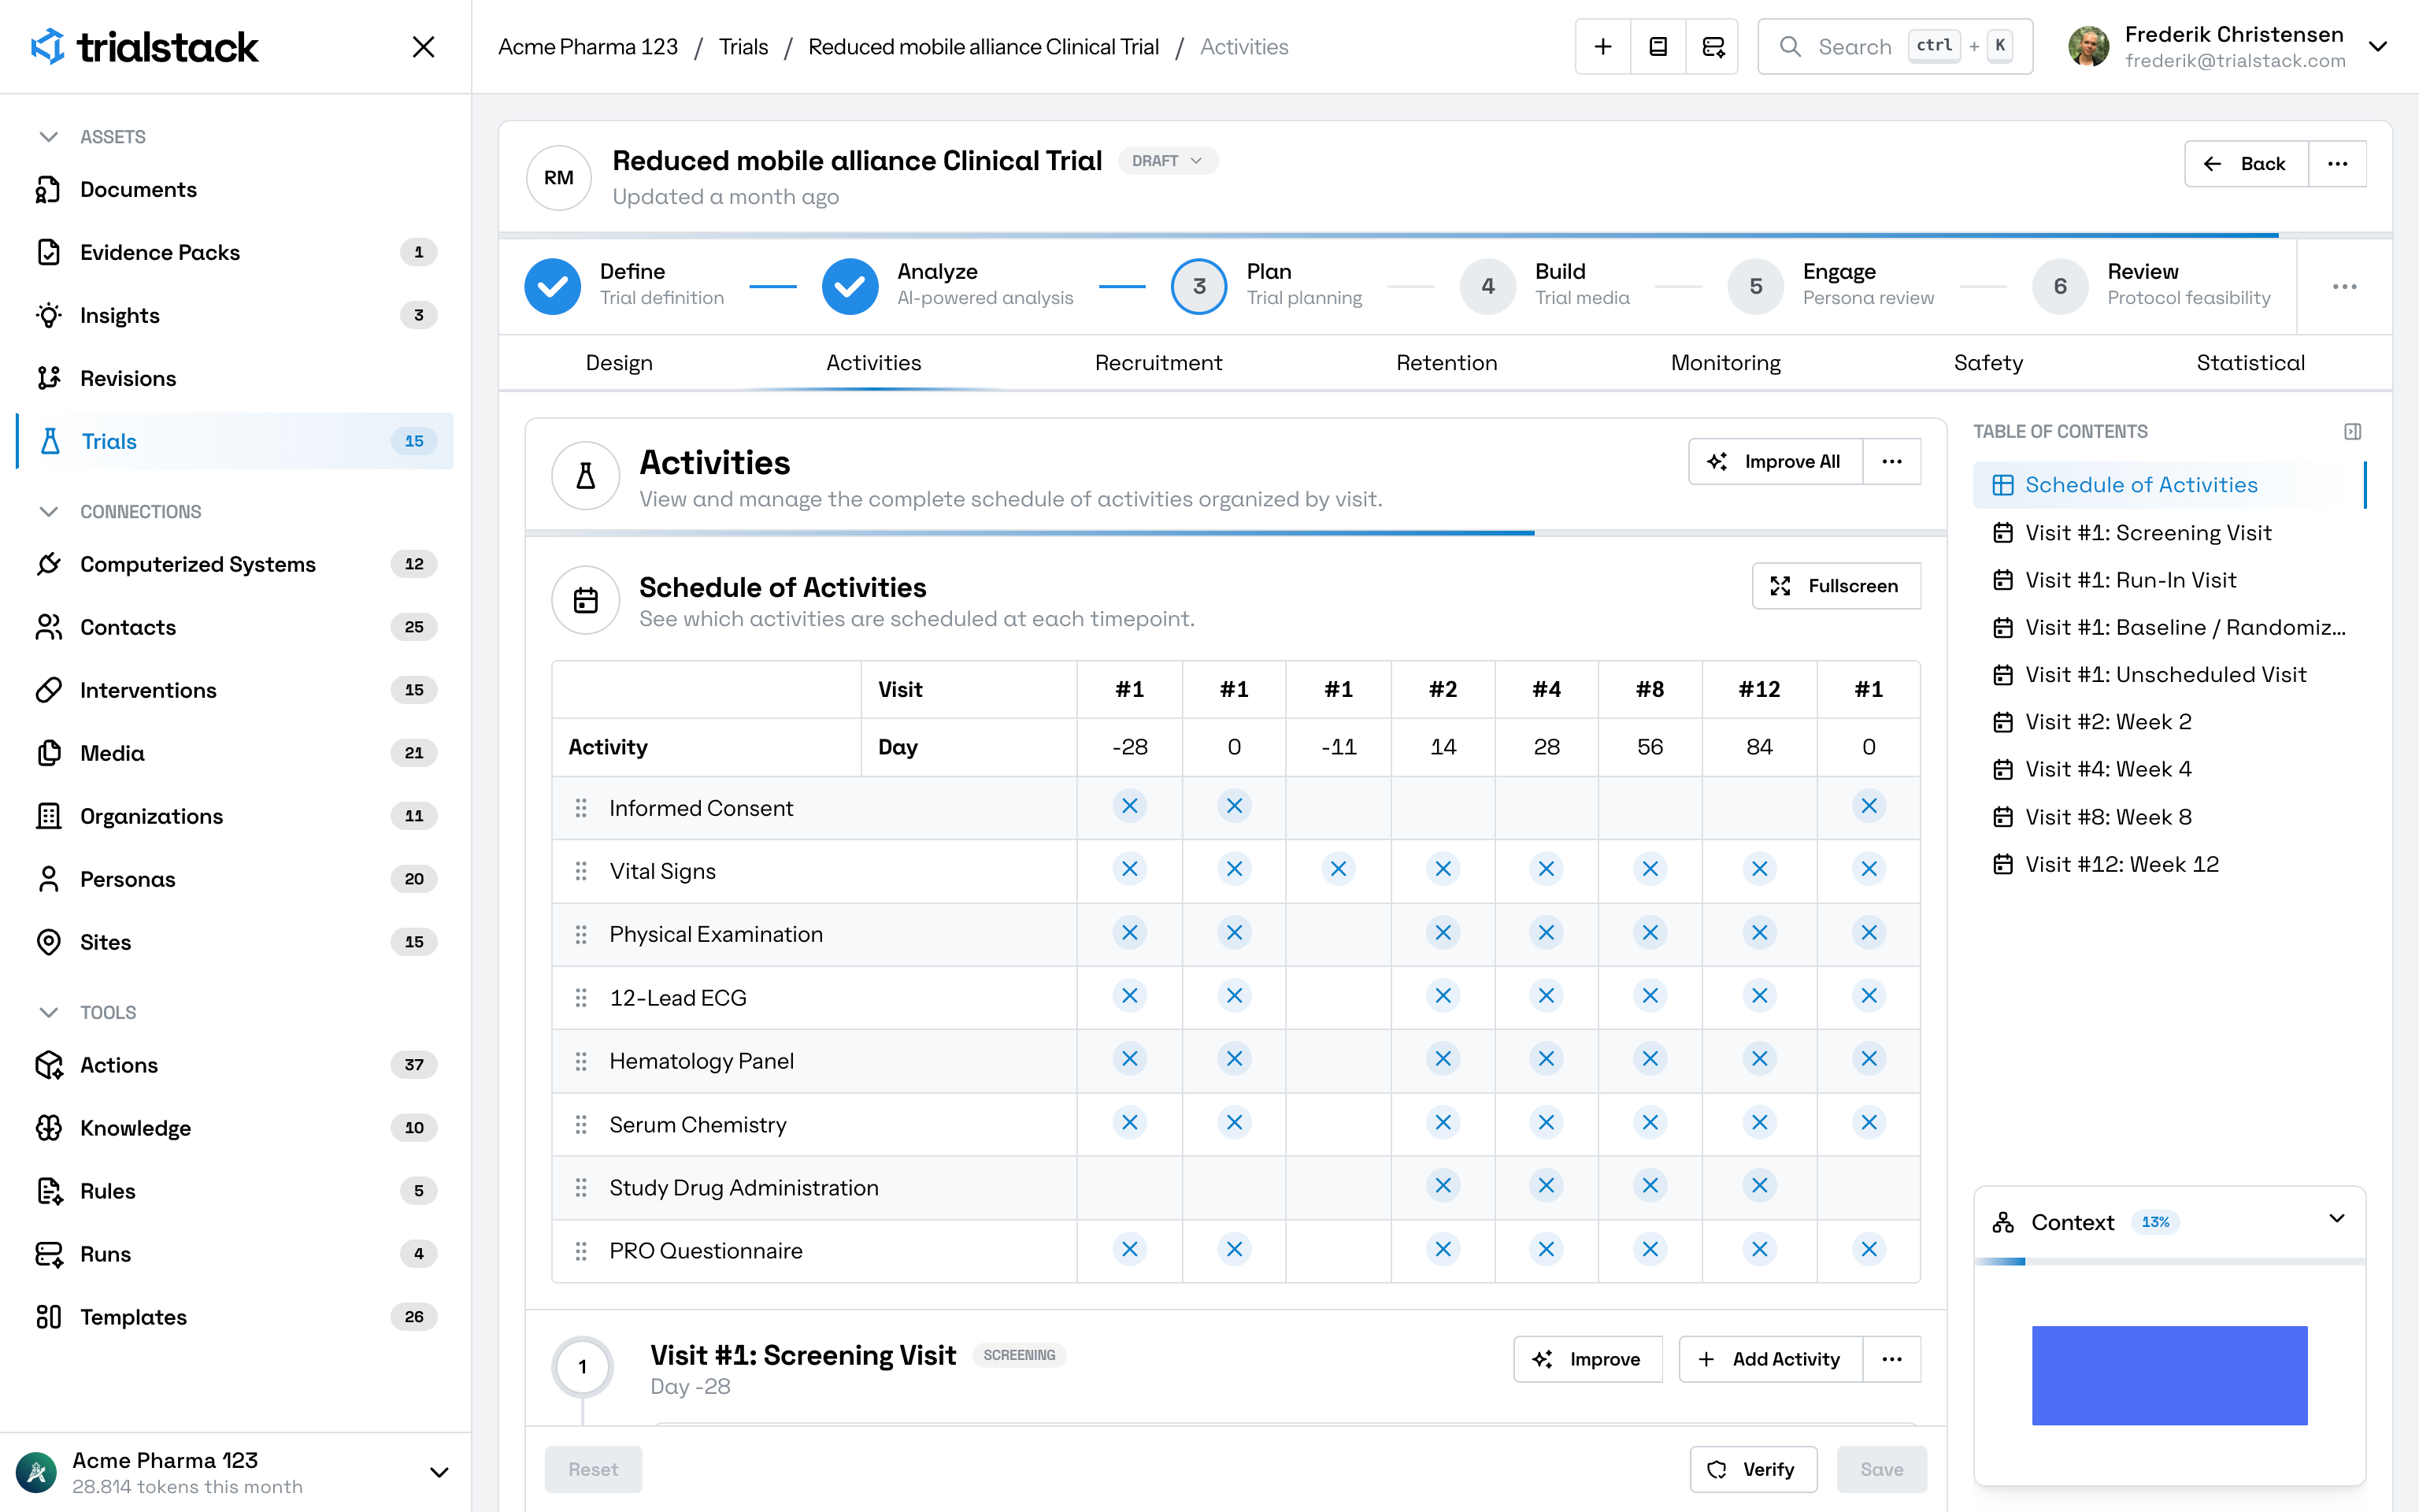
Task: Click Improve for Screening Visit
Action: 1588,1359
